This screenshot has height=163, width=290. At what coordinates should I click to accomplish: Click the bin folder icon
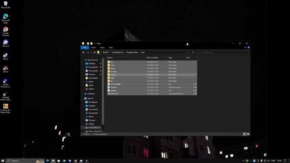coord(109,62)
